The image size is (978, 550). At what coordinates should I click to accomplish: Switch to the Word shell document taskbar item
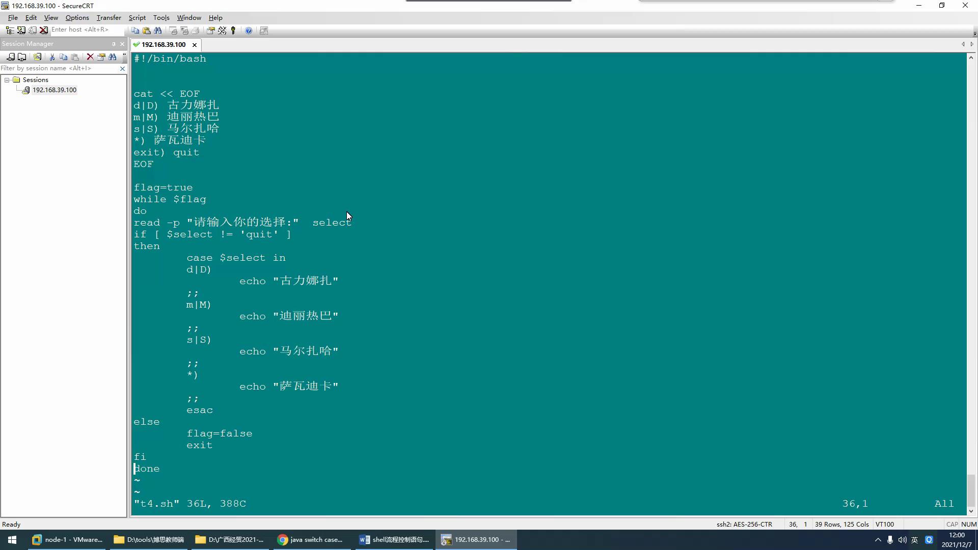[394, 540]
